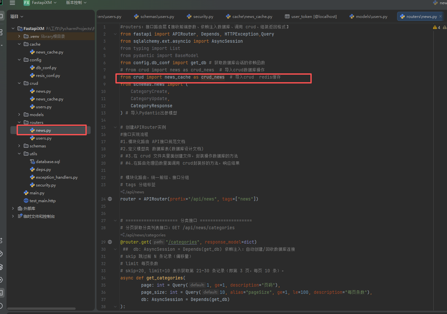447x314 pixels.
Task: Click the yellow warning indicator showing 4
Action: tap(437, 27)
